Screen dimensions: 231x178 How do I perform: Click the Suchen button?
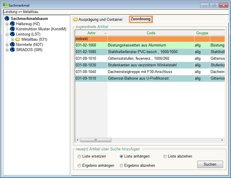[210, 164]
